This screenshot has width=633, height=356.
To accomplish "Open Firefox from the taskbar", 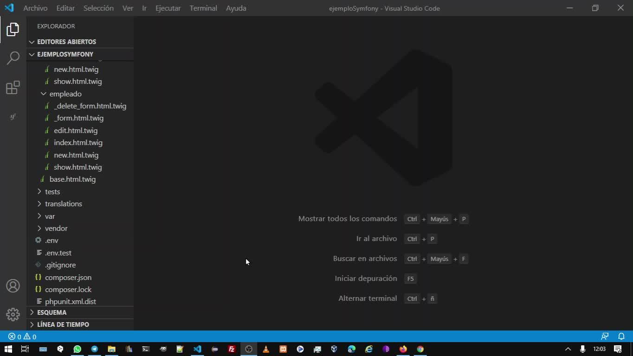I will pos(403,349).
